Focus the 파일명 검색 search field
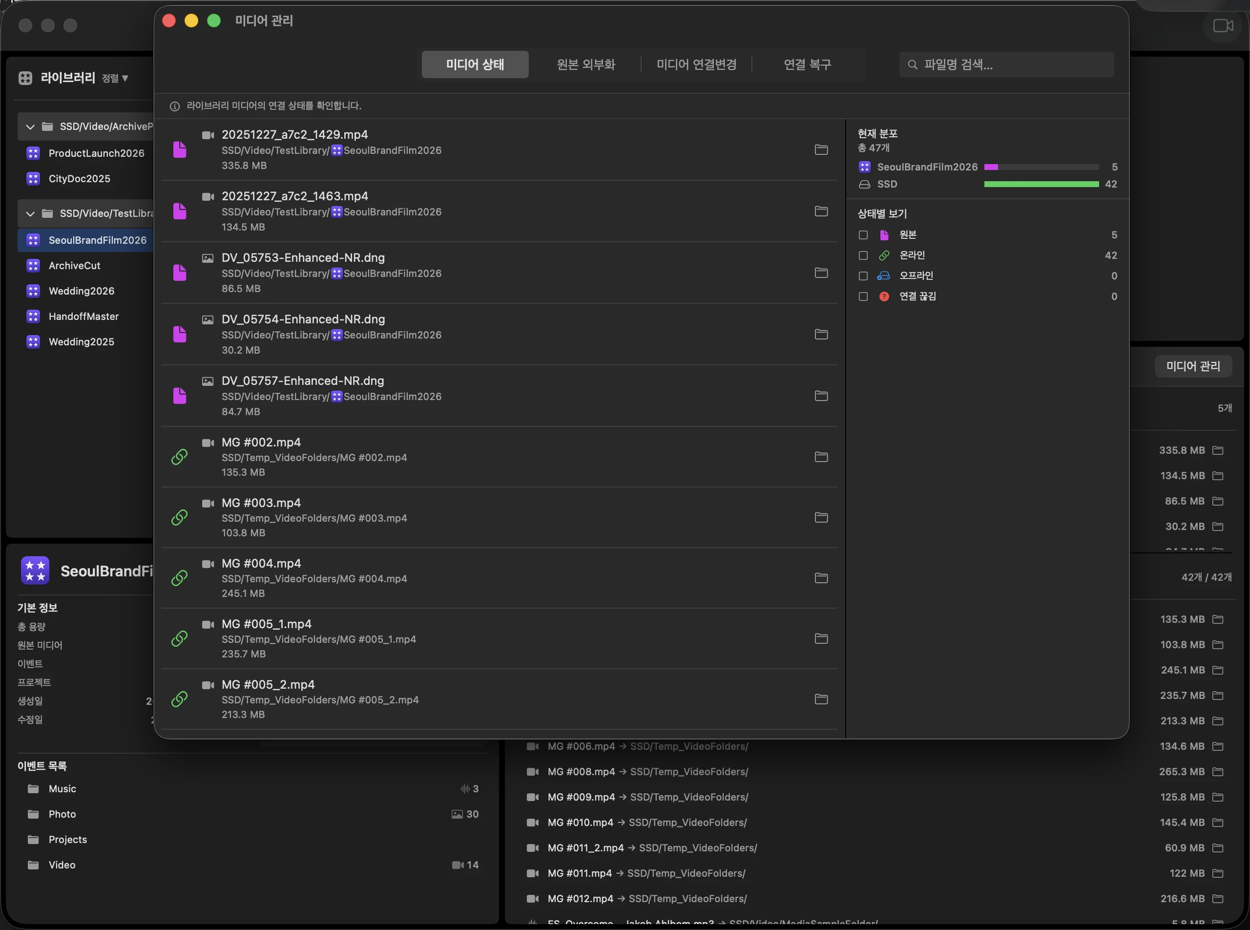This screenshot has width=1250, height=930. point(1006,65)
